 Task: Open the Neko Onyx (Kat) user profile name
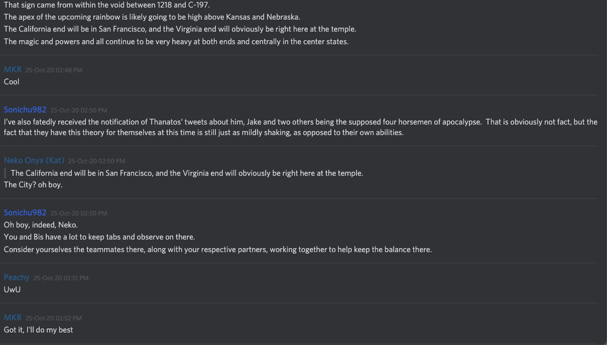[x=34, y=161]
